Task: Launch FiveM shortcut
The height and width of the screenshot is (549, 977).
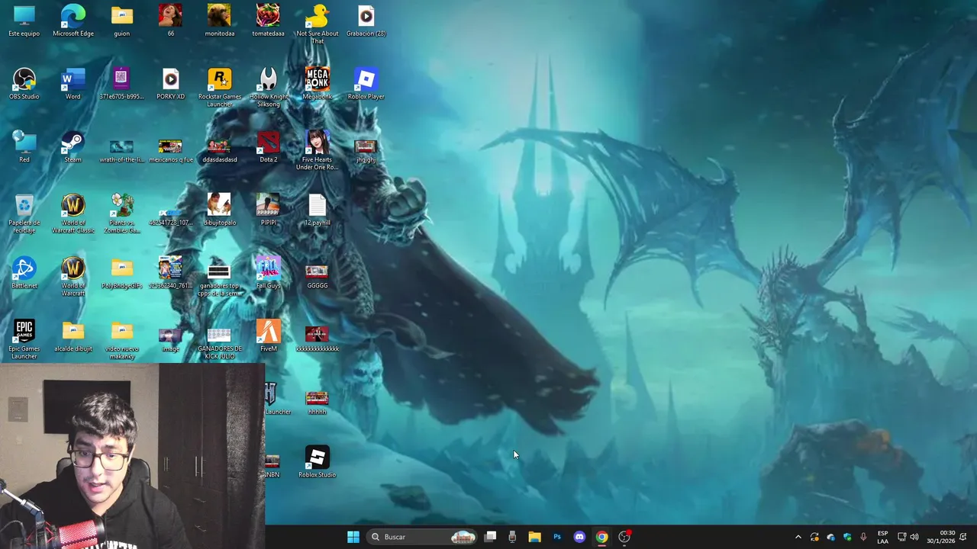Action: [x=268, y=336]
